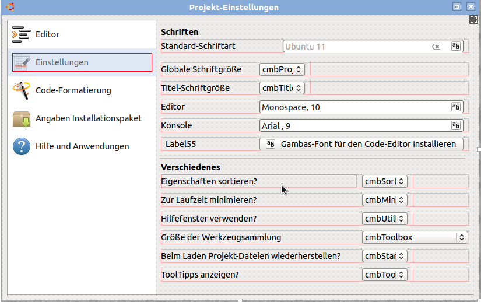
Task: Open font chooser for Editor font
Action: [x=456, y=107]
